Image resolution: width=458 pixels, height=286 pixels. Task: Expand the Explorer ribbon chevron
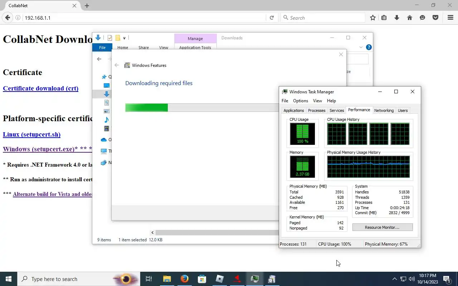(x=361, y=47)
